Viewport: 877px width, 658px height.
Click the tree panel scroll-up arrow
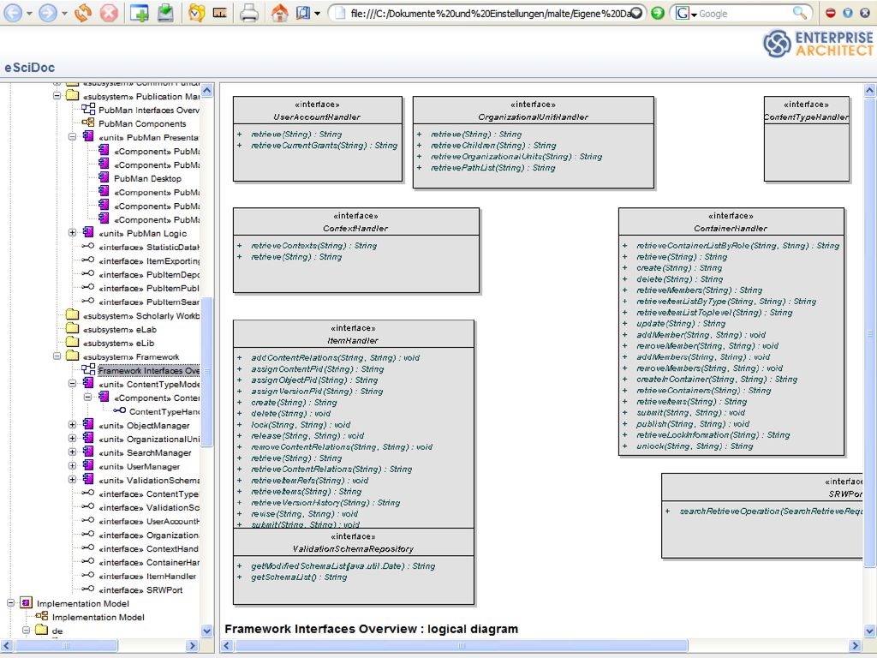[207, 90]
